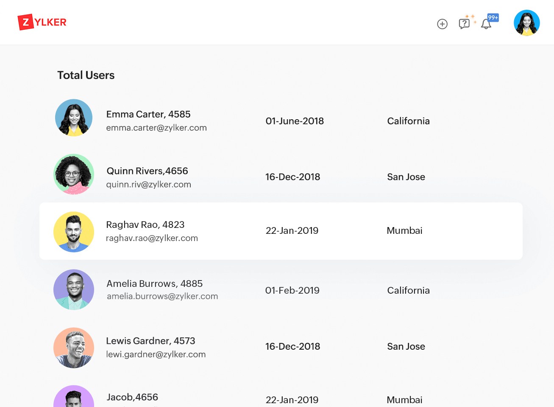Open quinn.riv@zylker.com email link
Image resolution: width=554 pixels, height=407 pixels.
tap(148, 185)
